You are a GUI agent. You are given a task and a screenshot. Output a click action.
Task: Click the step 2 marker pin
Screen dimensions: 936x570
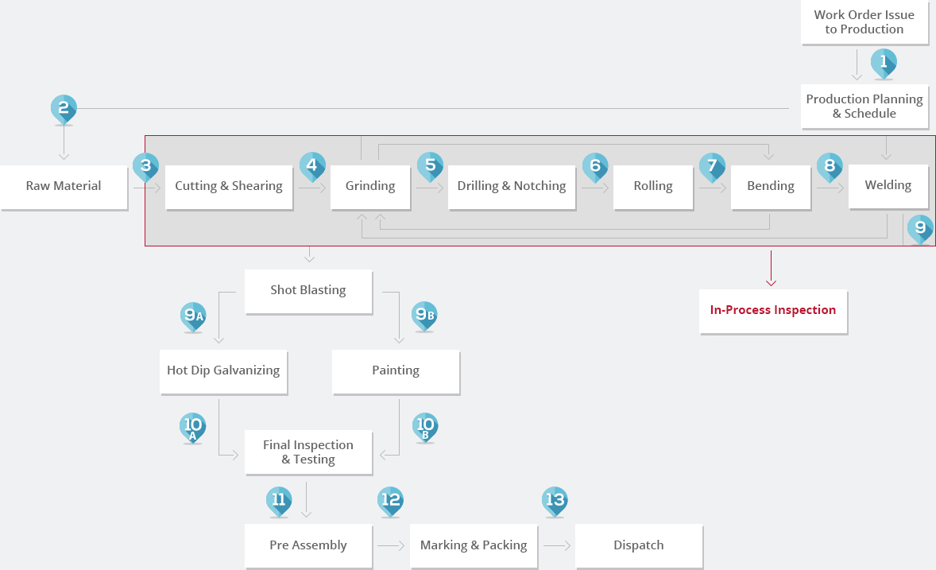(x=64, y=108)
